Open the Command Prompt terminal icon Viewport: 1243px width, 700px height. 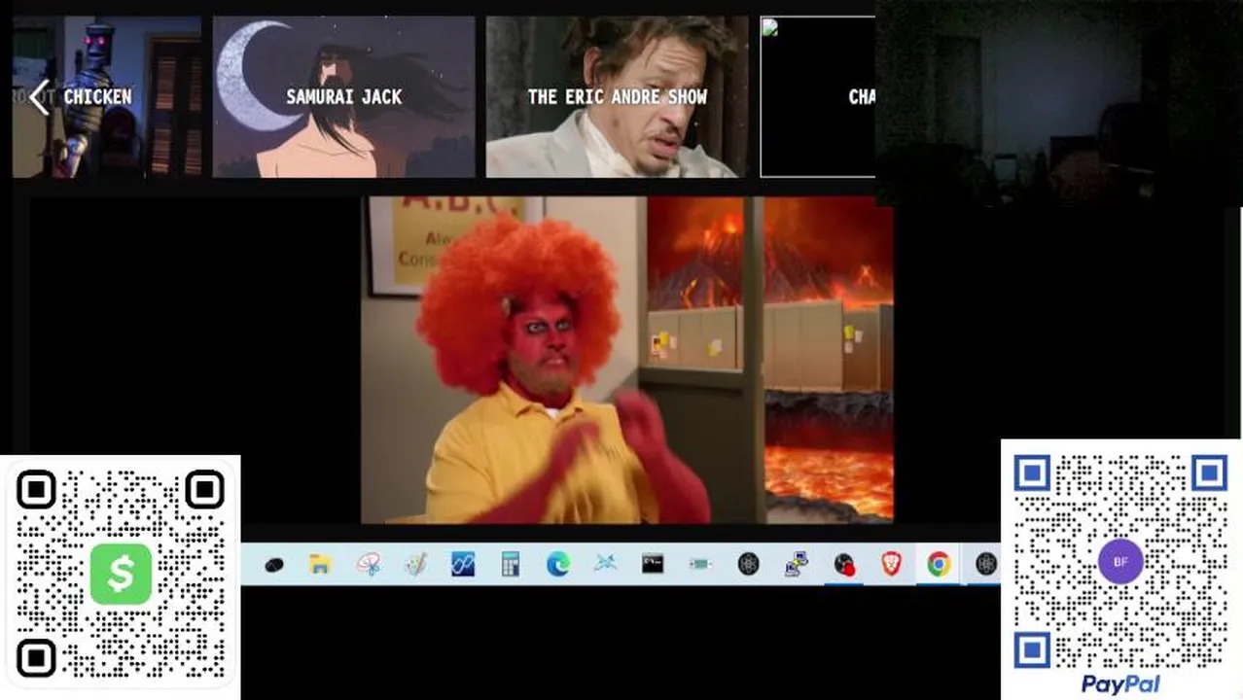(653, 564)
